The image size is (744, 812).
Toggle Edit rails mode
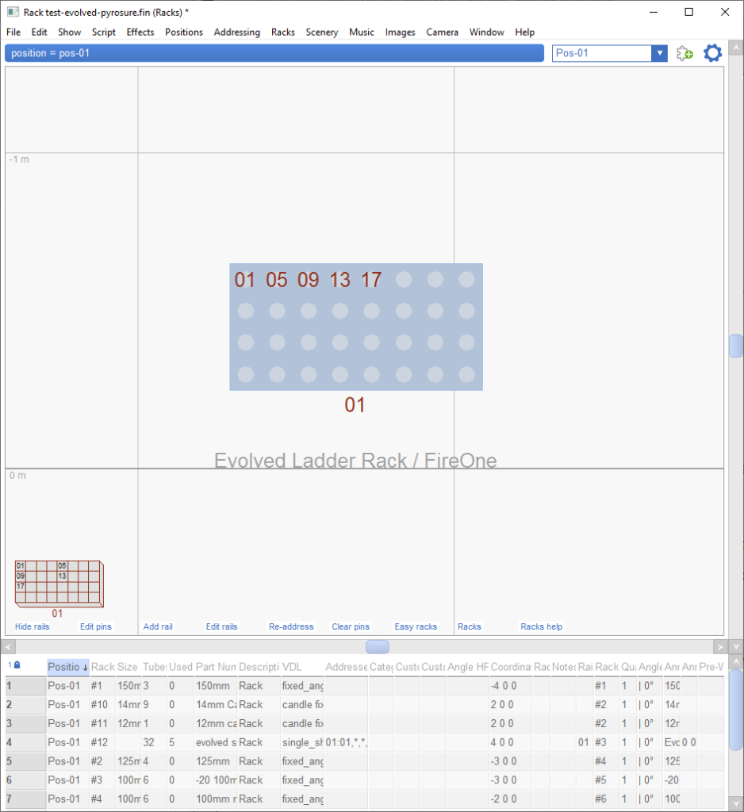[221, 626]
